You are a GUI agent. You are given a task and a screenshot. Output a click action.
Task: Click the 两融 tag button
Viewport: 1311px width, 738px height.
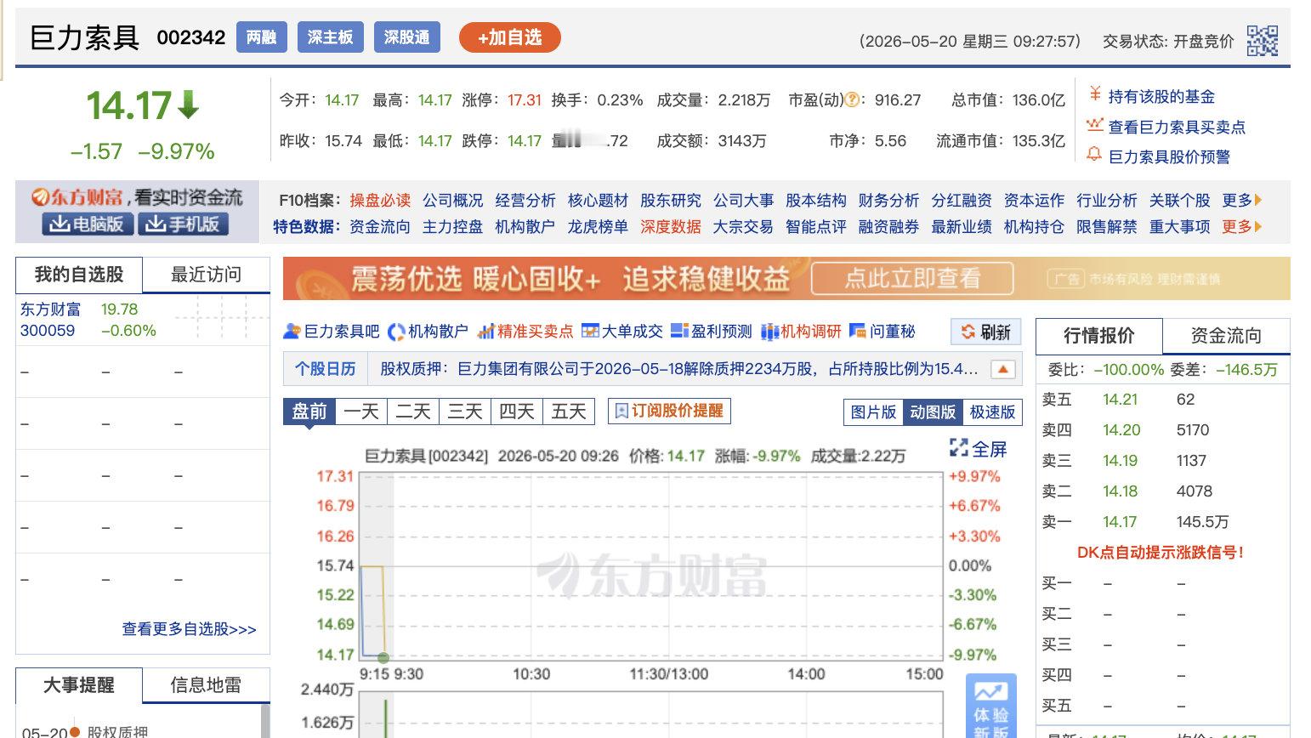[x=261, y=37]
